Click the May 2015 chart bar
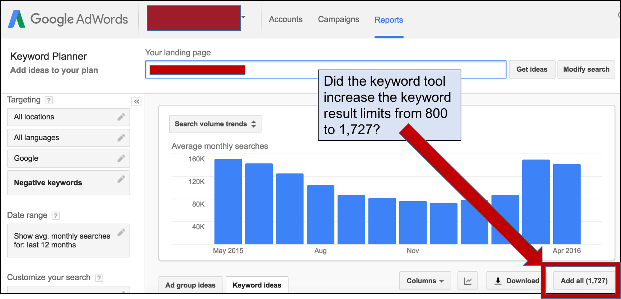Screen dimensions: 621x299 [228, 201]
